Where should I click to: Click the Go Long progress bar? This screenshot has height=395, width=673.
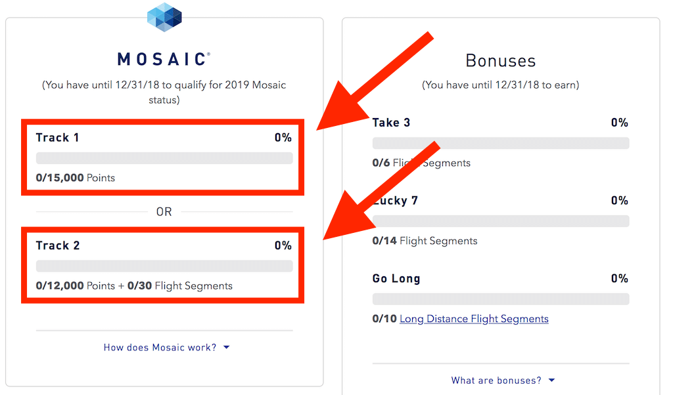[x=501, y=299]
